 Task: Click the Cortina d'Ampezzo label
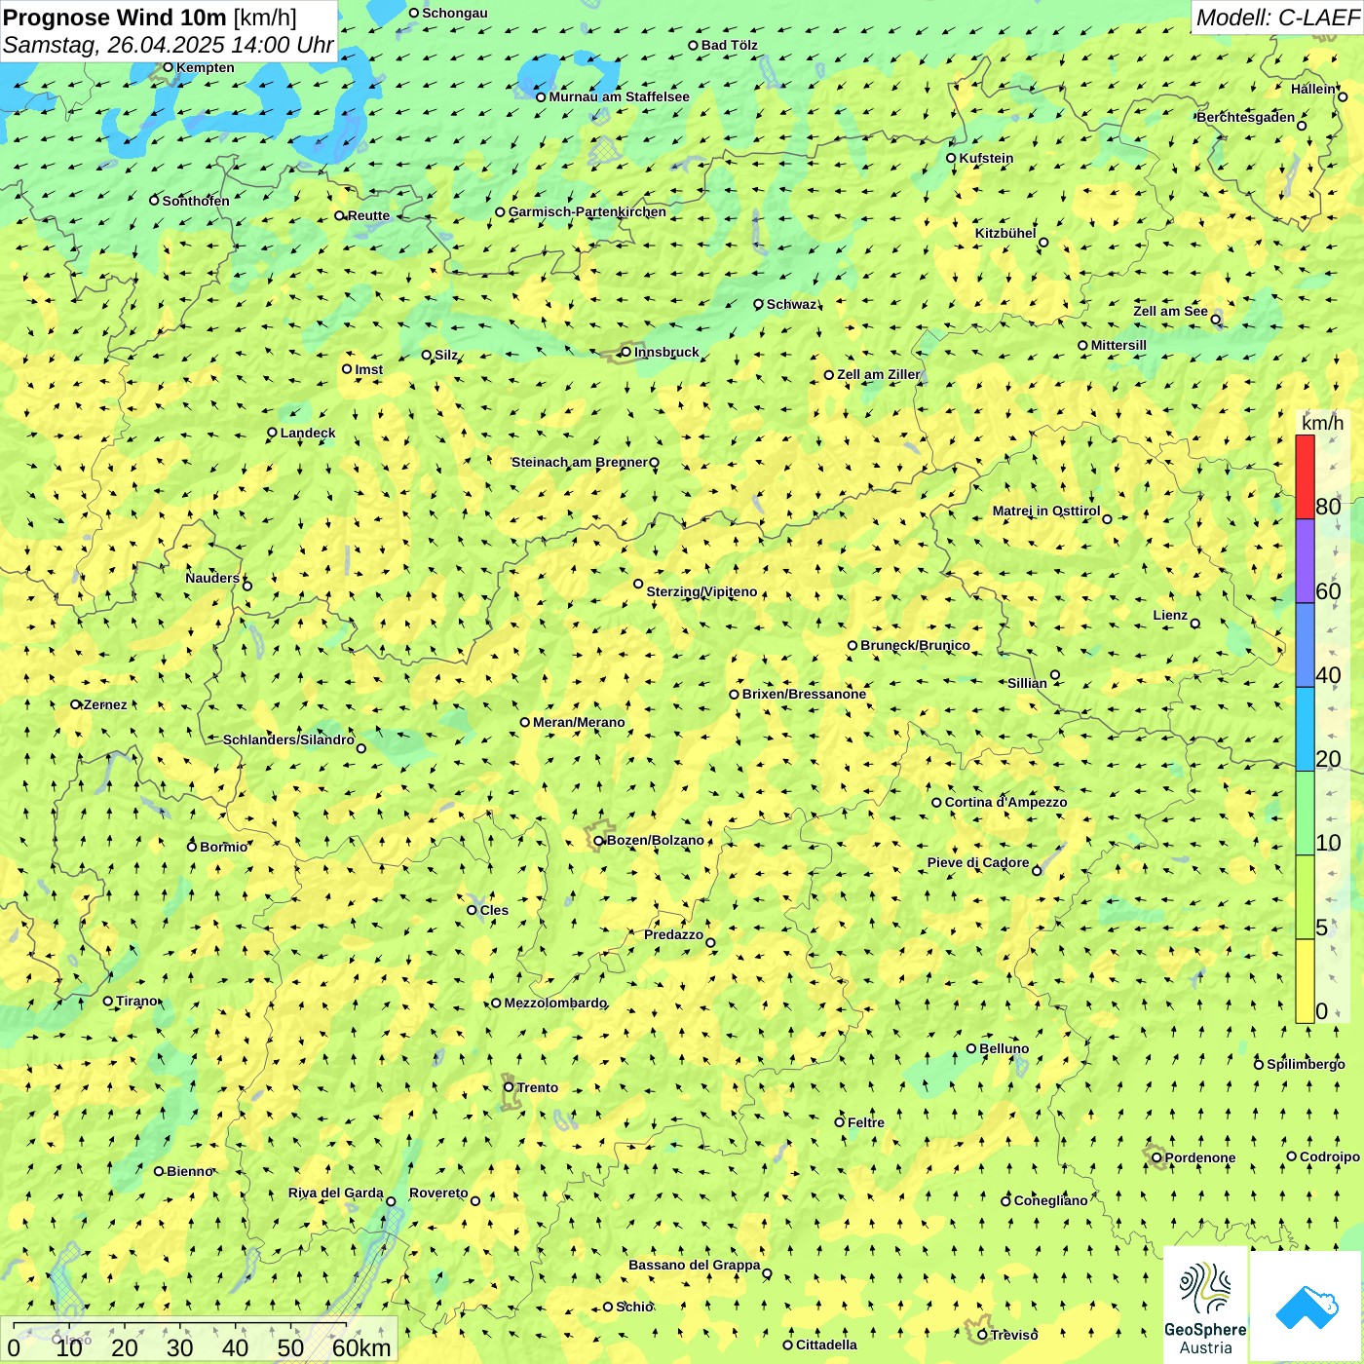click(x=1005, y=802)
